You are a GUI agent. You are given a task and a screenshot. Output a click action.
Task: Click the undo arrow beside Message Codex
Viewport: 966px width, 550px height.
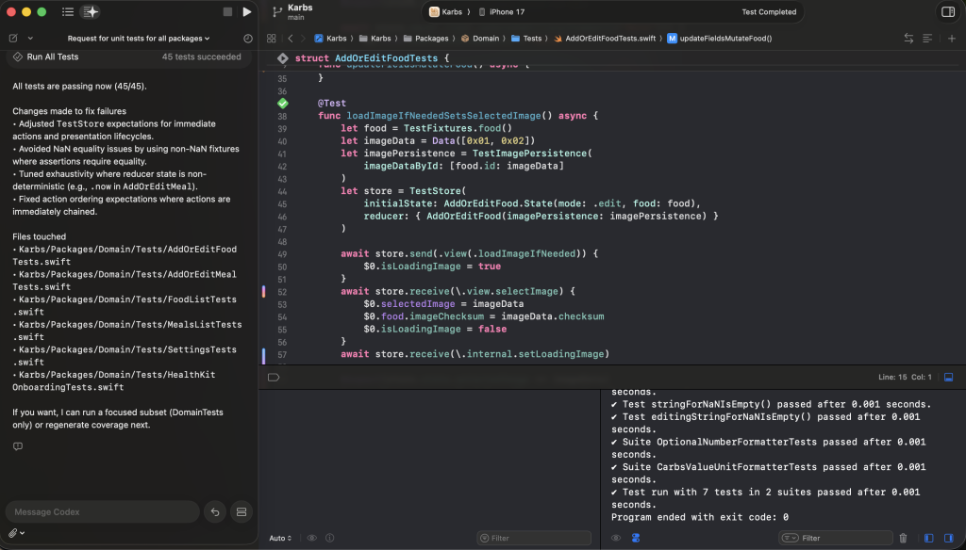[215, 511]
